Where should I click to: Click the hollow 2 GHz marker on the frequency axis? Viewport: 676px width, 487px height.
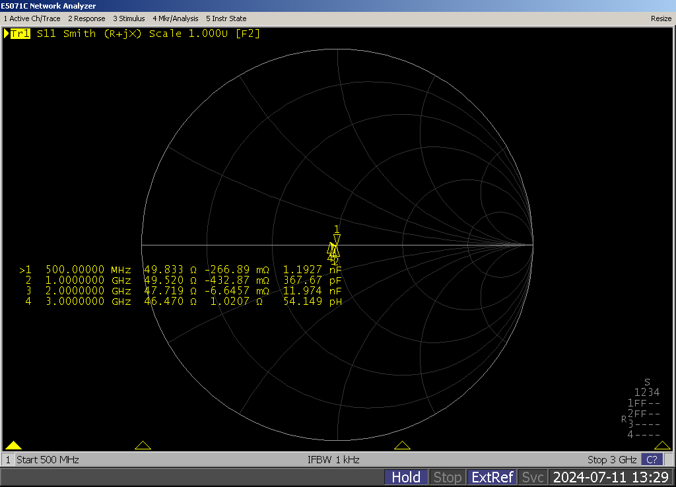(x=402, y=445)
